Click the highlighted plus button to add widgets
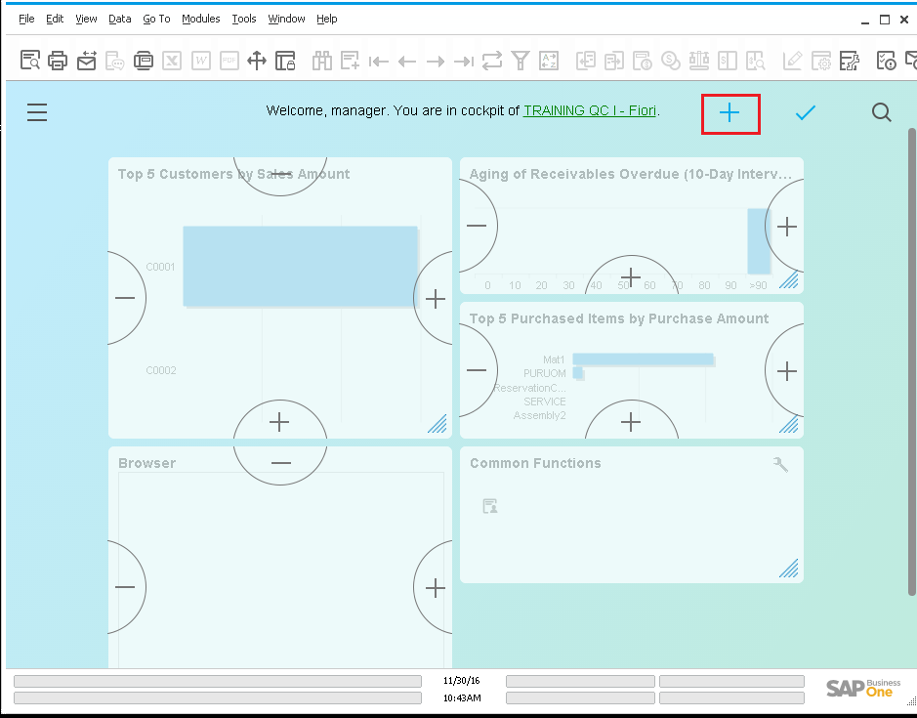The image size is (917, 718). tap(730, 112)
